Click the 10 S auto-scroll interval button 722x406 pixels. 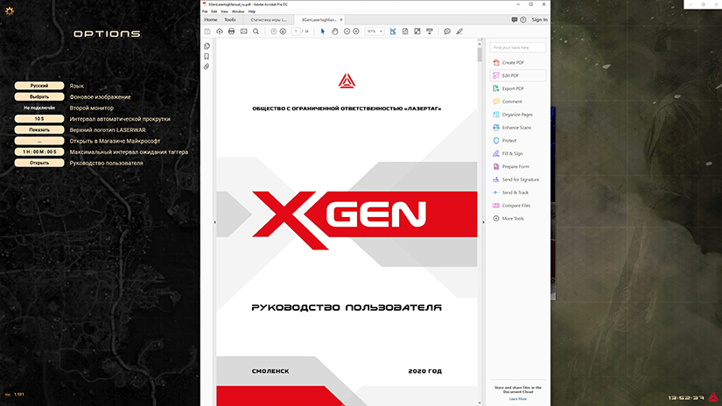tap(39, 119)
